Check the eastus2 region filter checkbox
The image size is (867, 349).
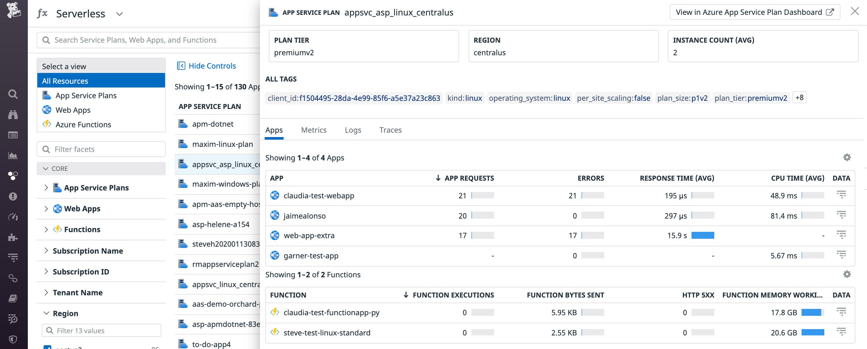click(47, 348)
